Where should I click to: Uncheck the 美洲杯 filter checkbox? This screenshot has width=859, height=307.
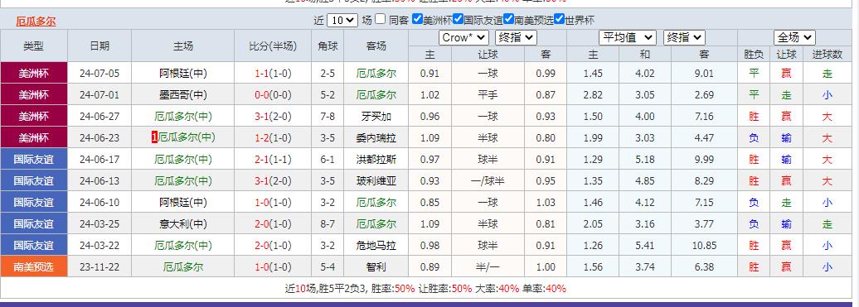(x=417, y=19)
